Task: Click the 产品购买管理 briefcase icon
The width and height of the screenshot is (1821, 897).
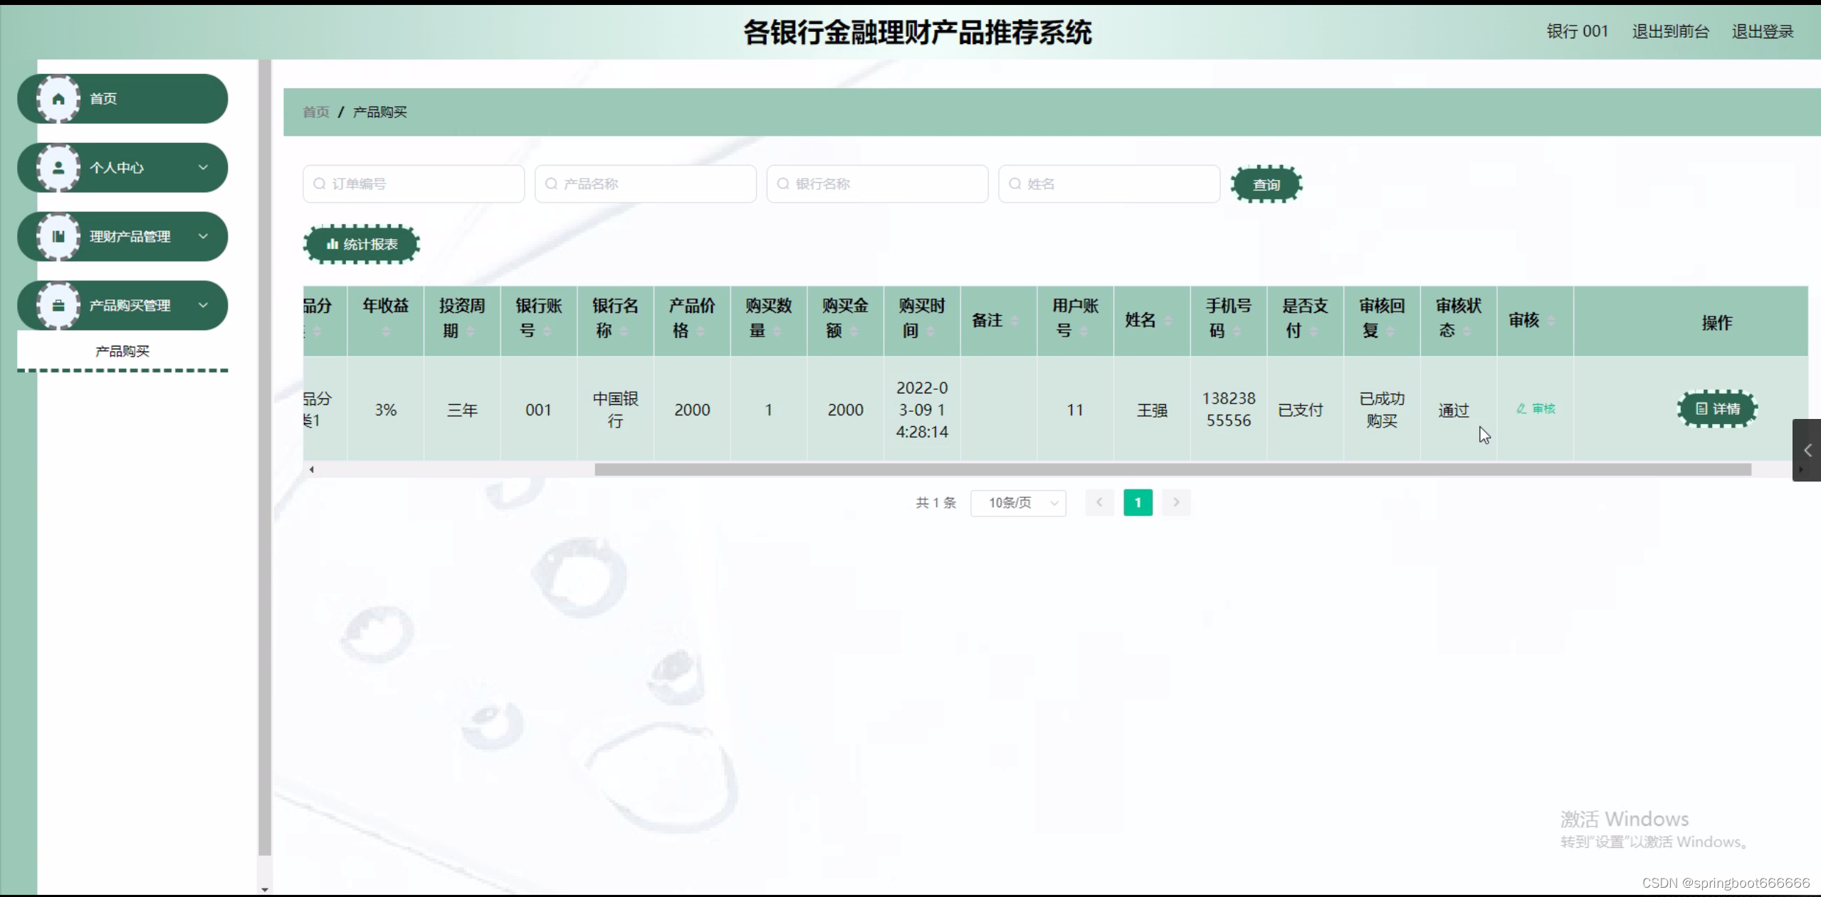Action: [x=58, y=306]
